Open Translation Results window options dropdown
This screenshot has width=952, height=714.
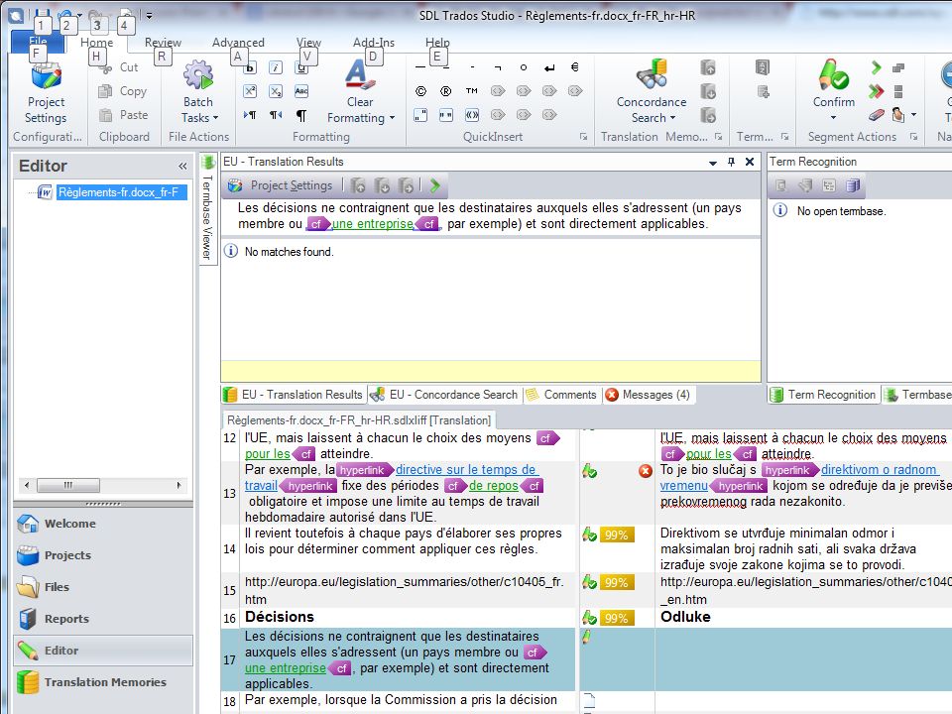(713, 162)
